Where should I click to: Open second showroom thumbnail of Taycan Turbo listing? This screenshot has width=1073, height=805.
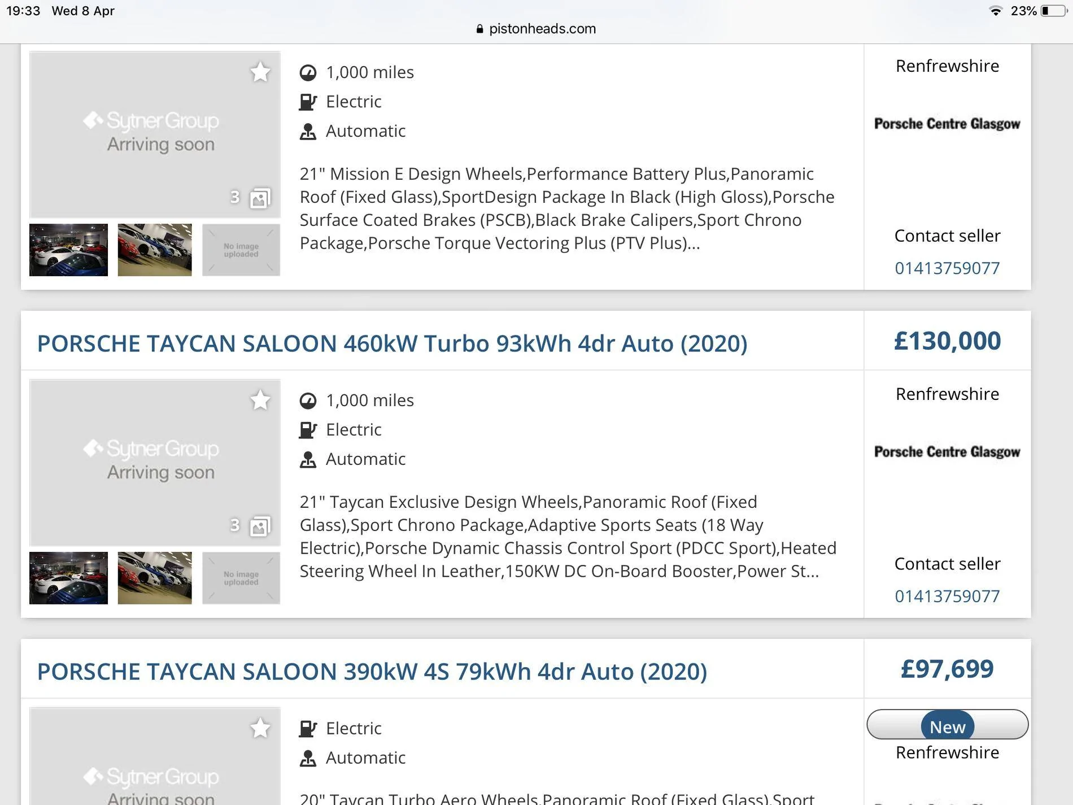click(x=155, y=578)
